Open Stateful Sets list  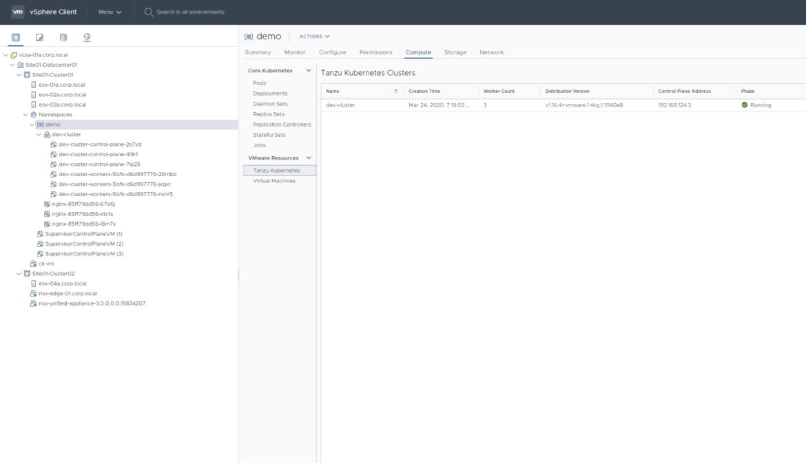click(x=269, y=134)
